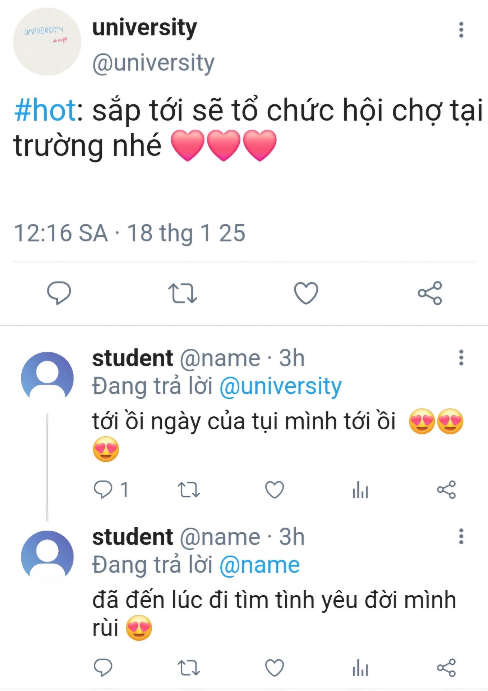Share the first student reply
The height and width of the screenshot is (691, 488).
[x=446, y=490]
